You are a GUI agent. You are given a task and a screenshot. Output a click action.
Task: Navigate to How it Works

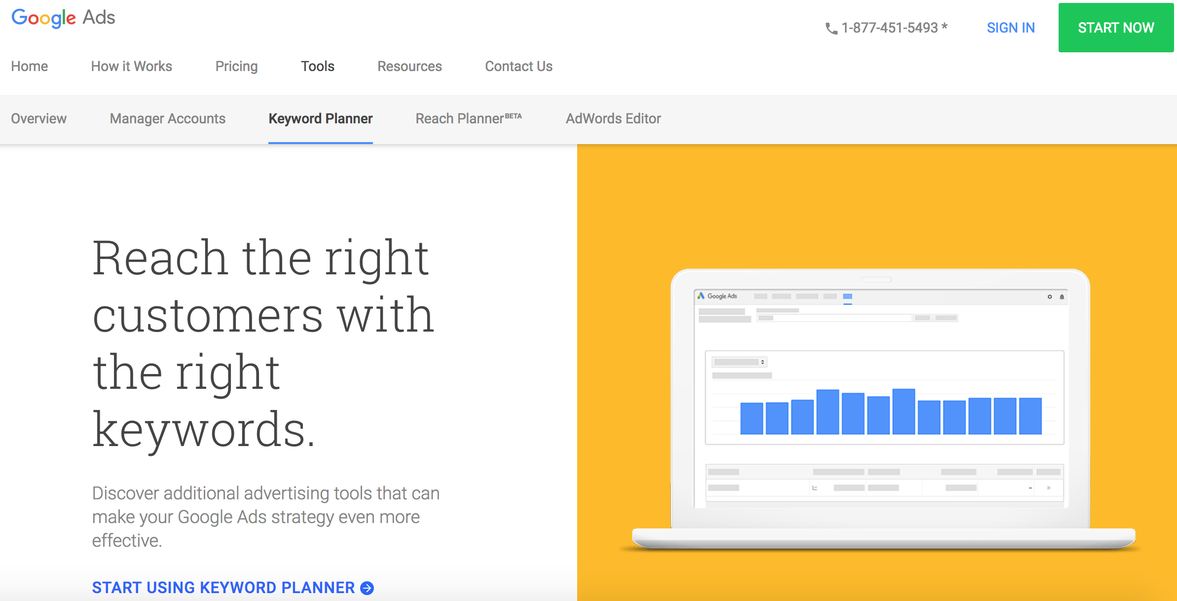[131, 66]
